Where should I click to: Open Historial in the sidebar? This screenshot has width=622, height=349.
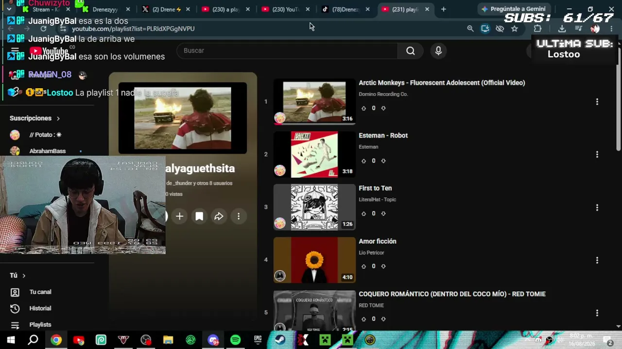[40, 308]
